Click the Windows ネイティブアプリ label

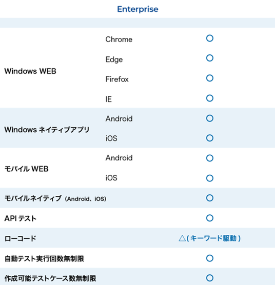47,130
